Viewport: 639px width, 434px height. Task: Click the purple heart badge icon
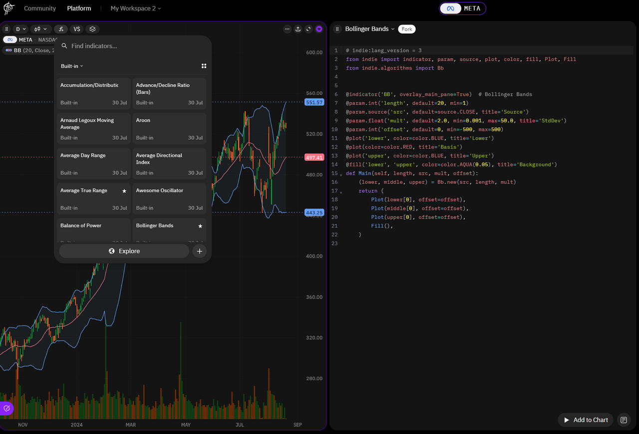coord(319,29)
